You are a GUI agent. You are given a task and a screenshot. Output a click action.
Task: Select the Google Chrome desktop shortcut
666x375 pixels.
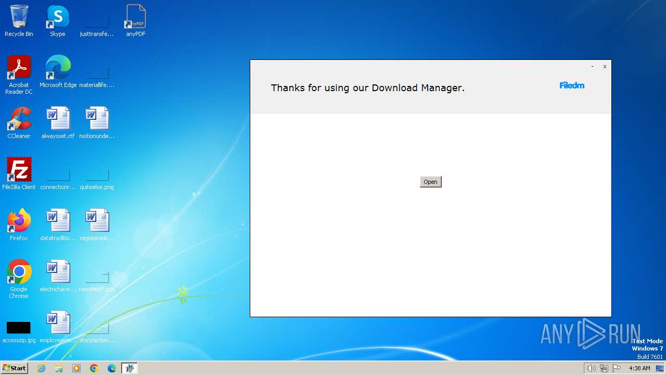[19, 279]
